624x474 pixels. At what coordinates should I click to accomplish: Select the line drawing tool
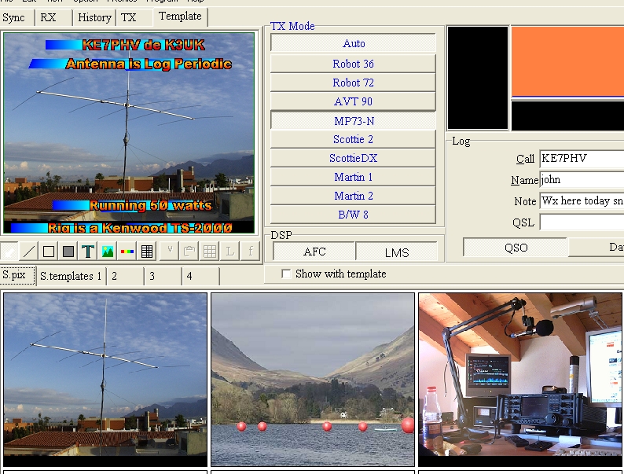pos(29,252)
